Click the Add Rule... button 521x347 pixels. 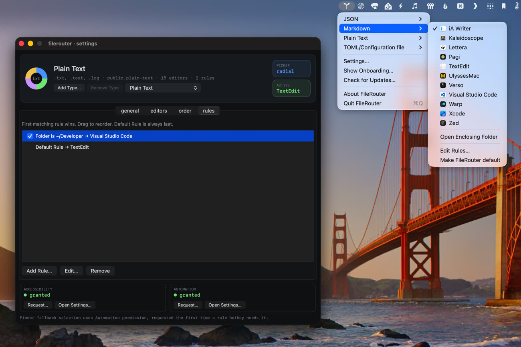coord(39,271)
